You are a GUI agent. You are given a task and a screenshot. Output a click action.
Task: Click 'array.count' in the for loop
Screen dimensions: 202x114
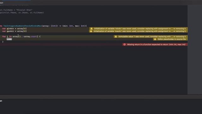click(x=31, y=37)
